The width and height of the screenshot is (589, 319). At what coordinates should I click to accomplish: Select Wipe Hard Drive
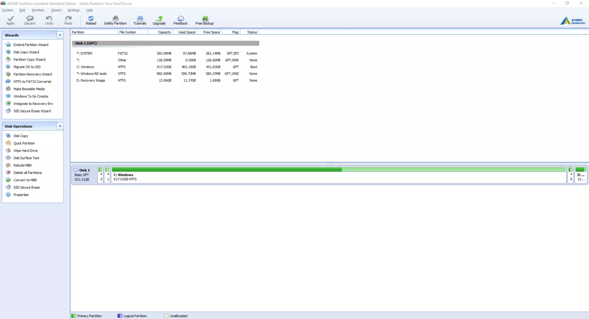(x=26, y=151)
